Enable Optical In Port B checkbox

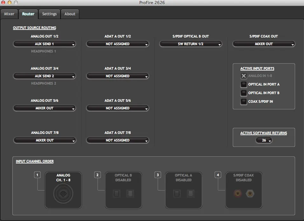[x=244, y=93]
